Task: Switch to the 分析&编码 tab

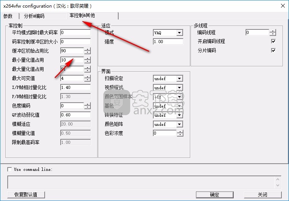Action: click(34, 16)
